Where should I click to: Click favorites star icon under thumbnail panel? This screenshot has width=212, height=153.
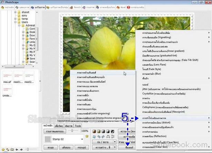tap(3, 150)
